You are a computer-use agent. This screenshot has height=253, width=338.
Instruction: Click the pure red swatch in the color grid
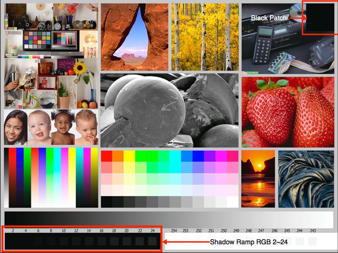(x=106, y=156)
